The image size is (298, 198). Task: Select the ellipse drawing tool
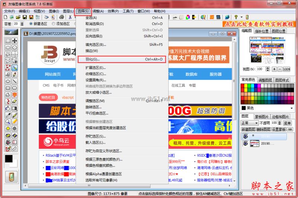8,81
